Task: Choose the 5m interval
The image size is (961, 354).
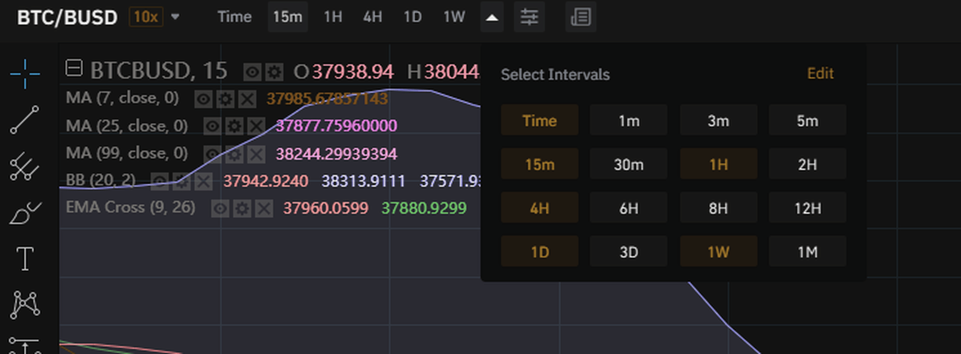Action: click(x=807, y=121)
